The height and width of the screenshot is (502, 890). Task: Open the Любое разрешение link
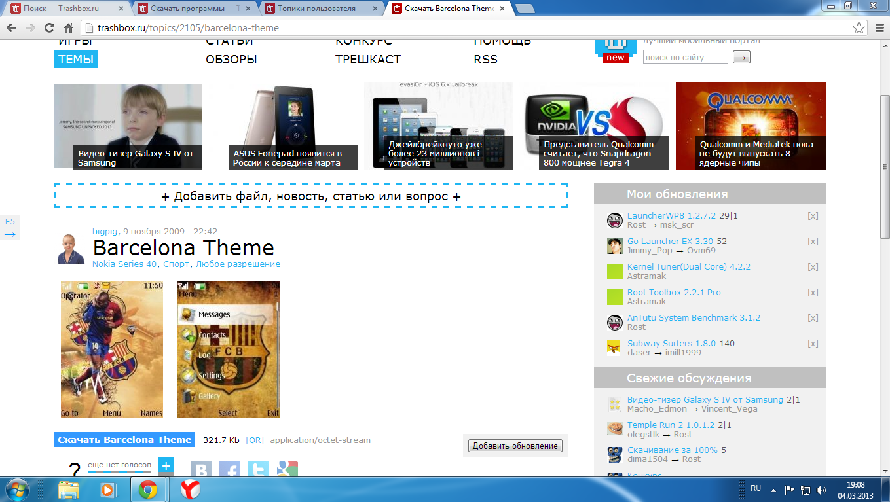[x=238, y=264]
